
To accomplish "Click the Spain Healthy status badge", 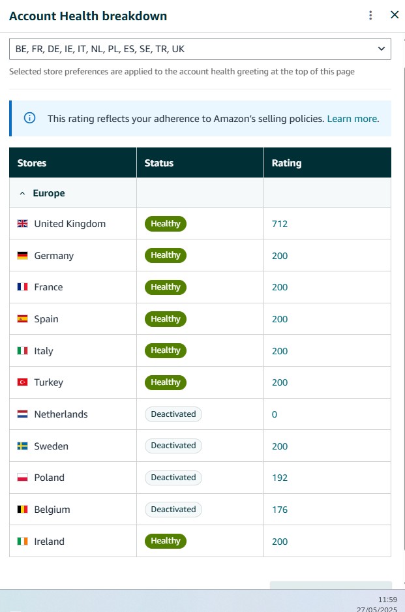I will click(x=166, y=319).
